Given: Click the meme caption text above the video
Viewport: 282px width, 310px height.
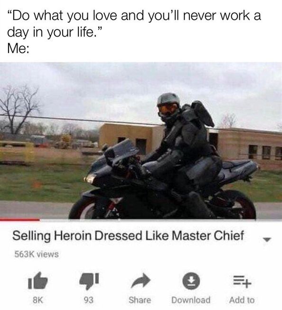Looking at the screenshot, I should click(134, 32).
